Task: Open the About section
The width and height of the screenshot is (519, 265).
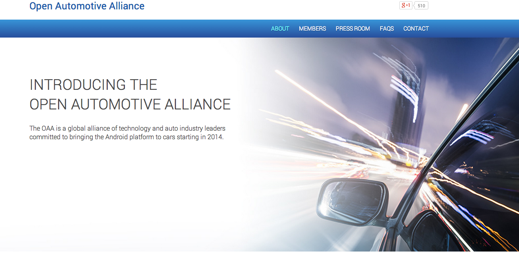Action: 280,29
